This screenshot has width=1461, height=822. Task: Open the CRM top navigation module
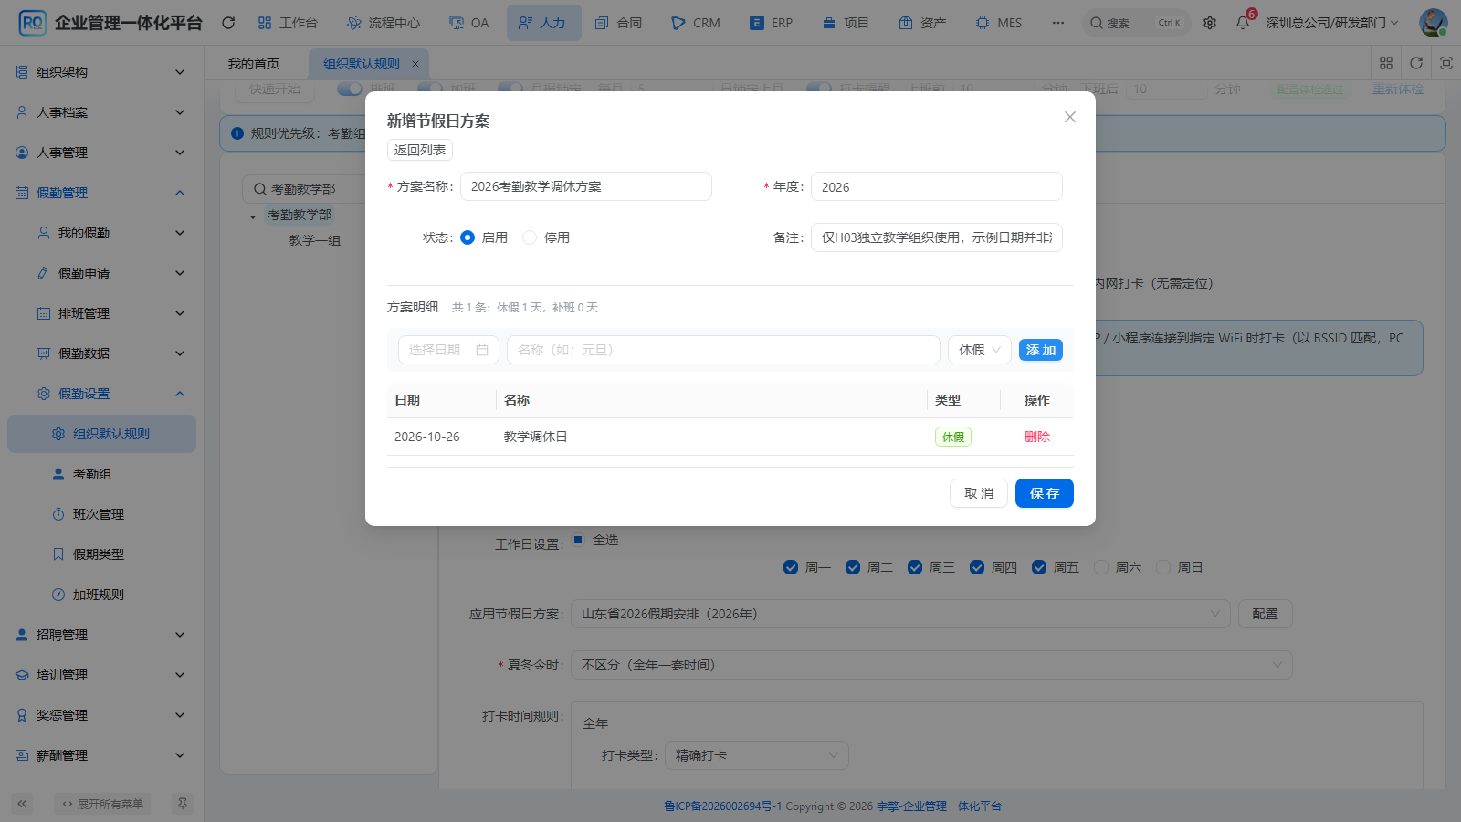point(696,23)
